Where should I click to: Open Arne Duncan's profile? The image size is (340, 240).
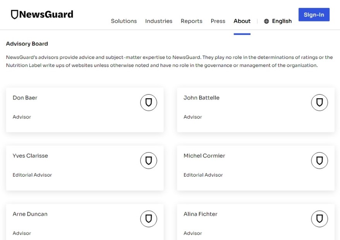pyautogui.click(x=85, y=222)
